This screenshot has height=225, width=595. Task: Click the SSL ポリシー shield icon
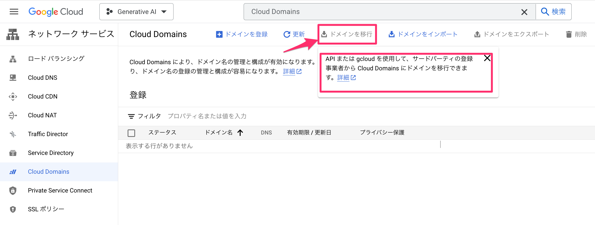(x=13, y=209)
